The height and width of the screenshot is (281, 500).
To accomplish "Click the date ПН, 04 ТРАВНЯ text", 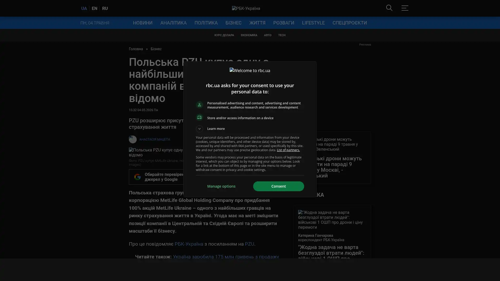I will tap(95, 23).
